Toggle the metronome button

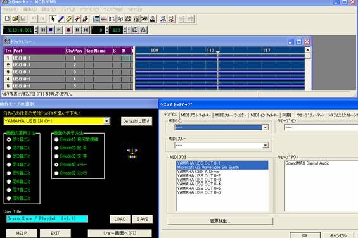click(143, 30)
